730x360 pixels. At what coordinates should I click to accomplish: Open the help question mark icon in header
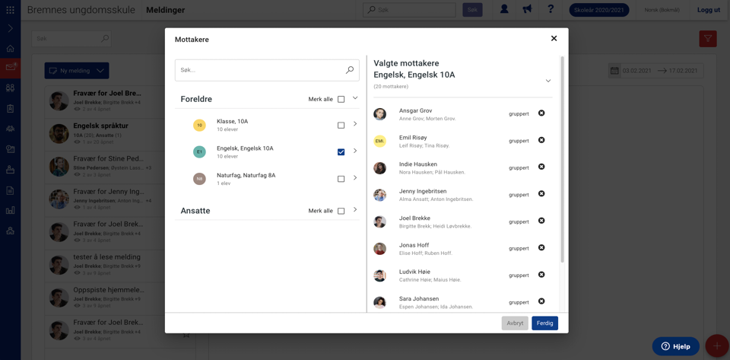[x=551, y=10]
